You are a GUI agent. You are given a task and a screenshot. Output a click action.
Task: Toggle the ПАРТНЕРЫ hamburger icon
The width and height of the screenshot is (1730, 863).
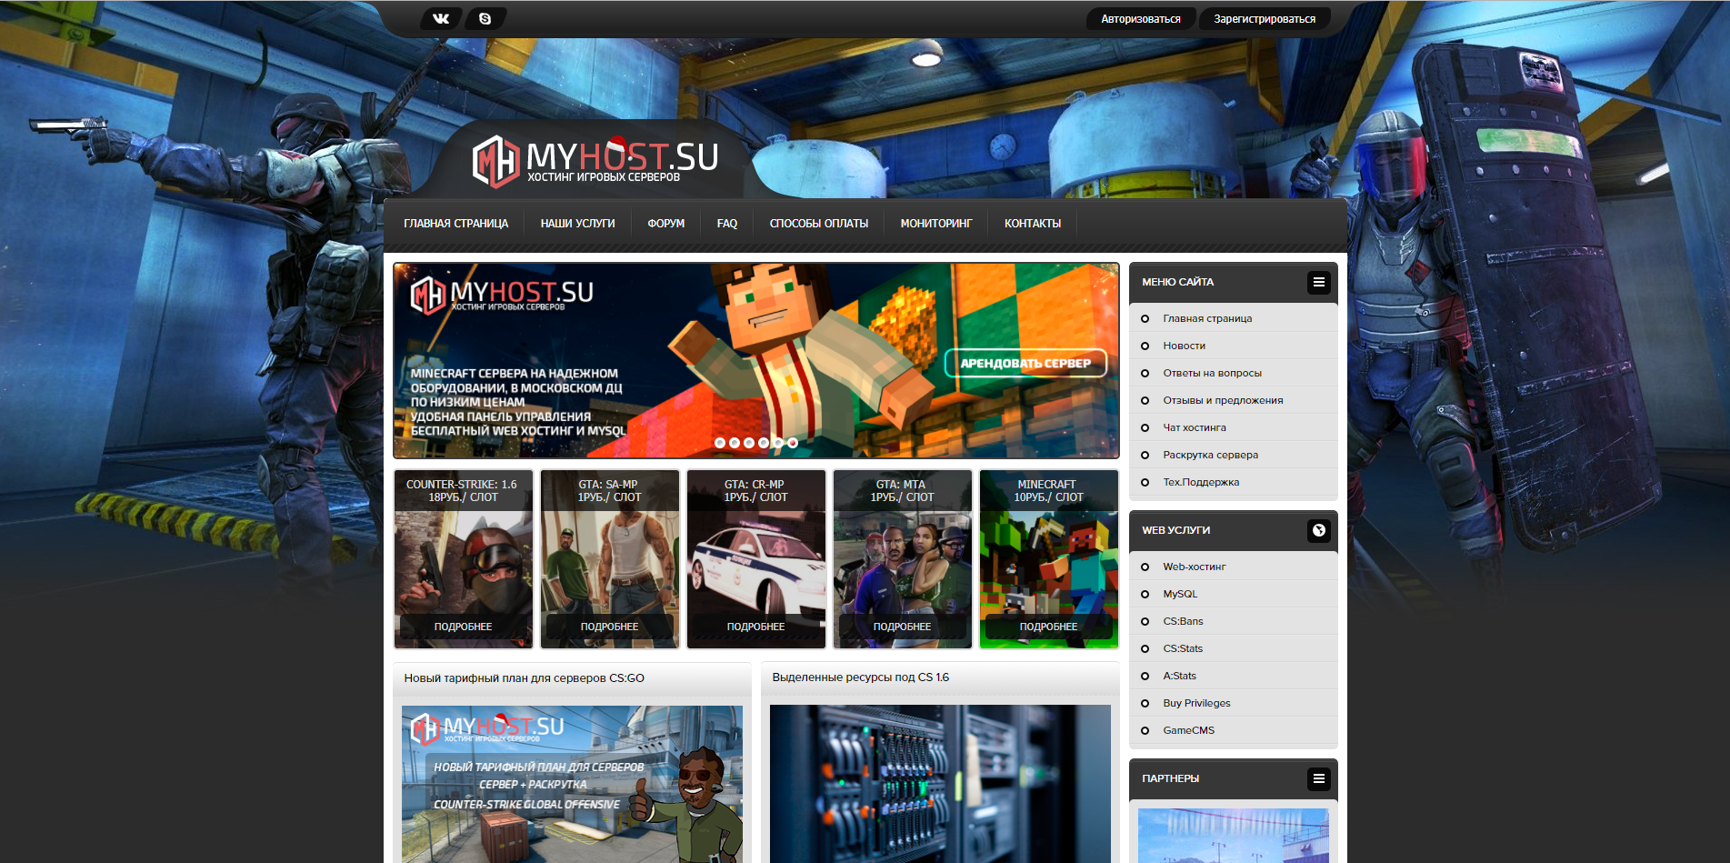click(x=1318, y=778)
